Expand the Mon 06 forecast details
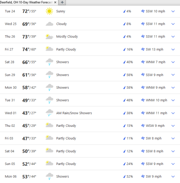 [x=173, y=177]
